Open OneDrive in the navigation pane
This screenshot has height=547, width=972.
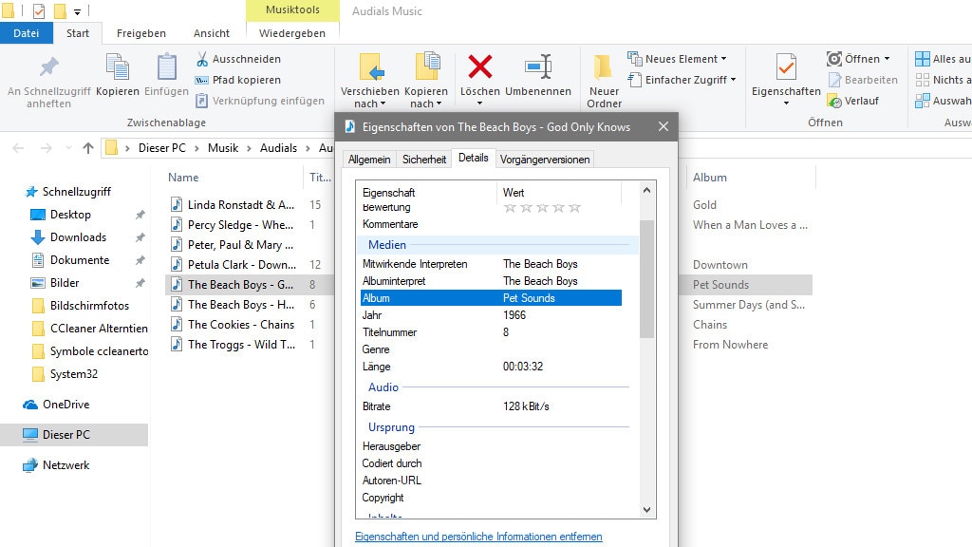[65, 405]
